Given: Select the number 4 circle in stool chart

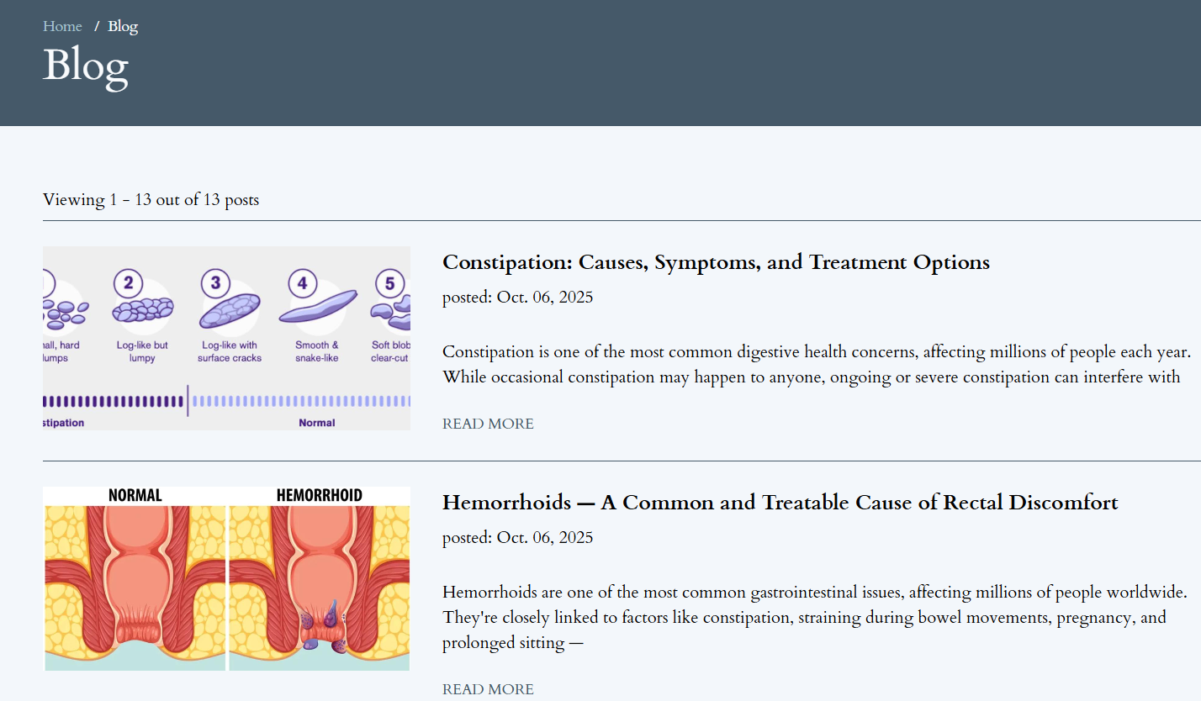Looking at the screenshot, I should click(x=302, y=283).
